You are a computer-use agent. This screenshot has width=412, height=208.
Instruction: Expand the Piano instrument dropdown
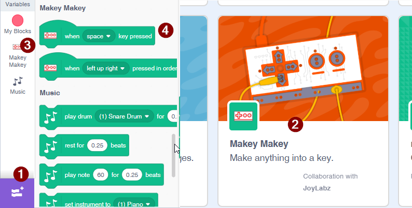pyautogui.click(x=134, y=204)
